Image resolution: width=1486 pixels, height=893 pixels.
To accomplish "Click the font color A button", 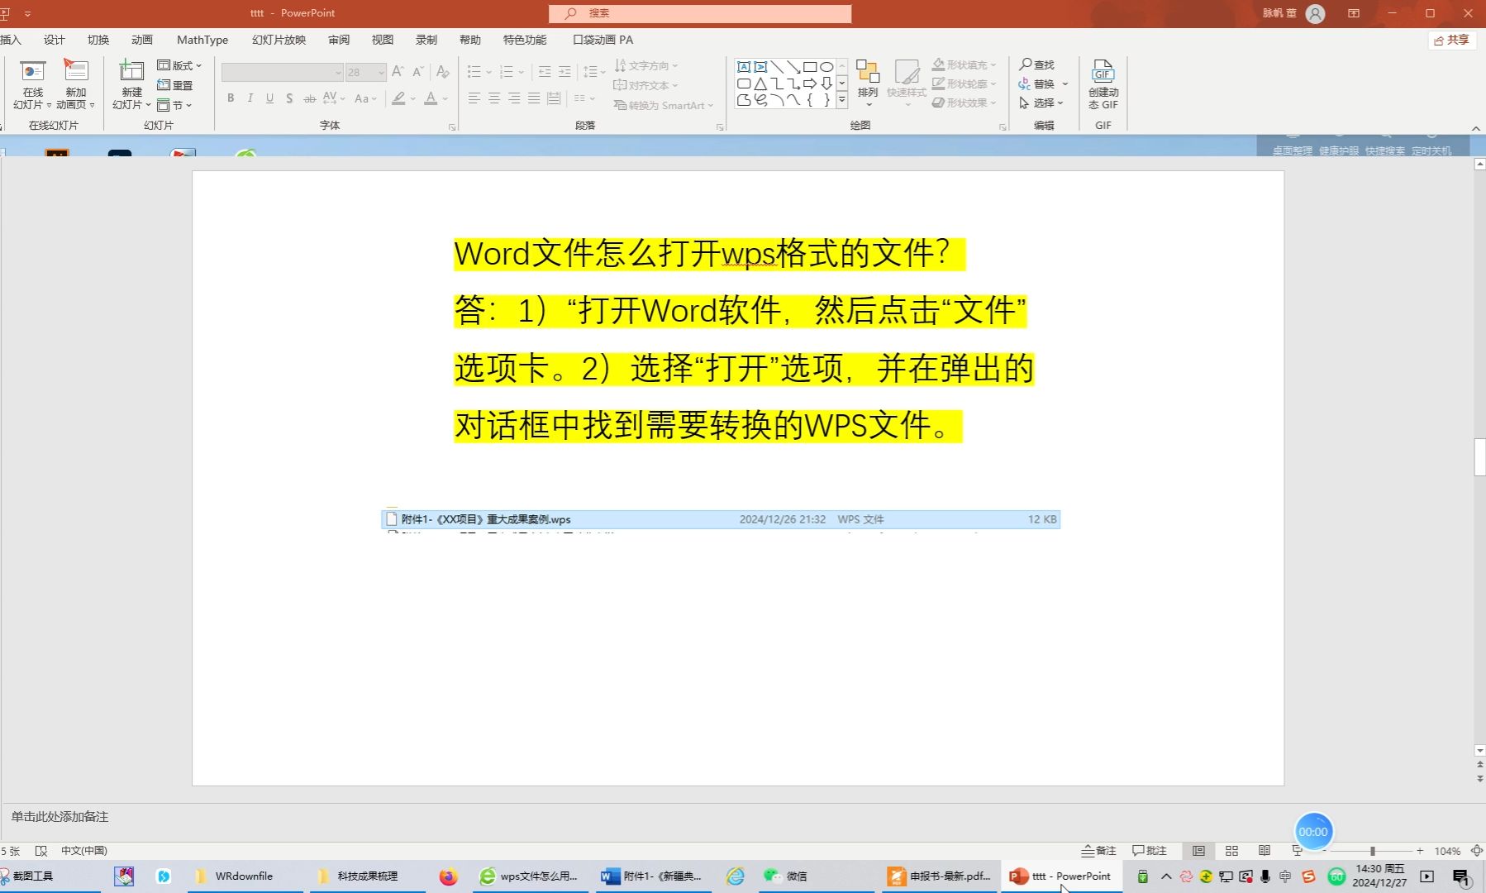I will point(431,98).
